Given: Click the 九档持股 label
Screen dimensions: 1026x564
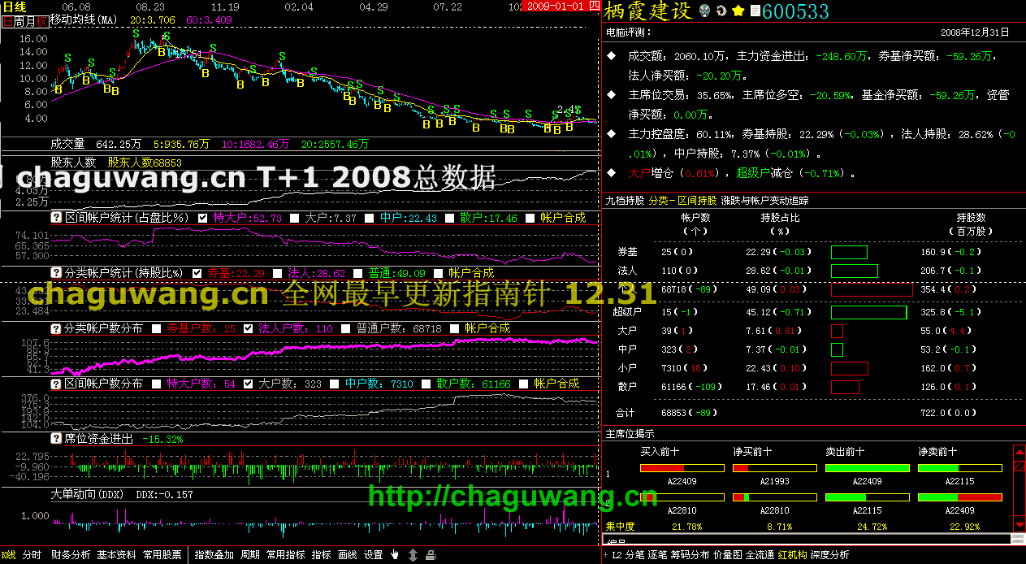Looking at the screenshot, I should pos(625,200).
